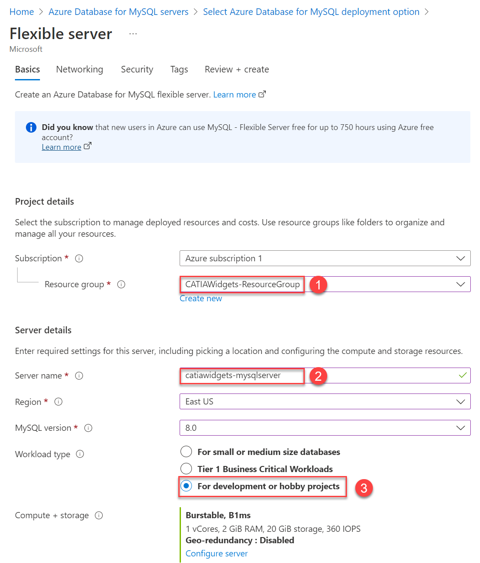Open the MySQL version dropdown
The height and width of the screenshot is (563, 480).
(x=460, y=428)
